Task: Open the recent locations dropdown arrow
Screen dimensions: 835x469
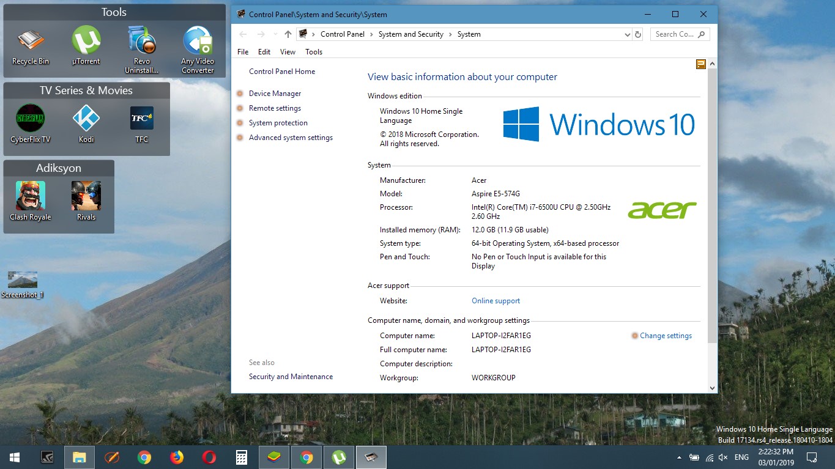Action: click(275, 35)
